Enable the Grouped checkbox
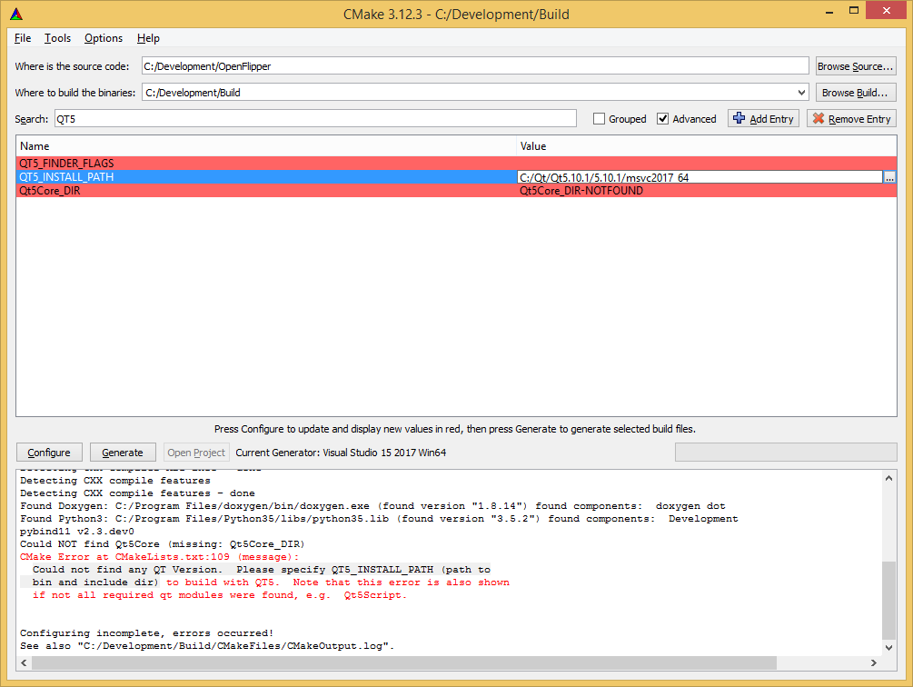 coord(600,118)
